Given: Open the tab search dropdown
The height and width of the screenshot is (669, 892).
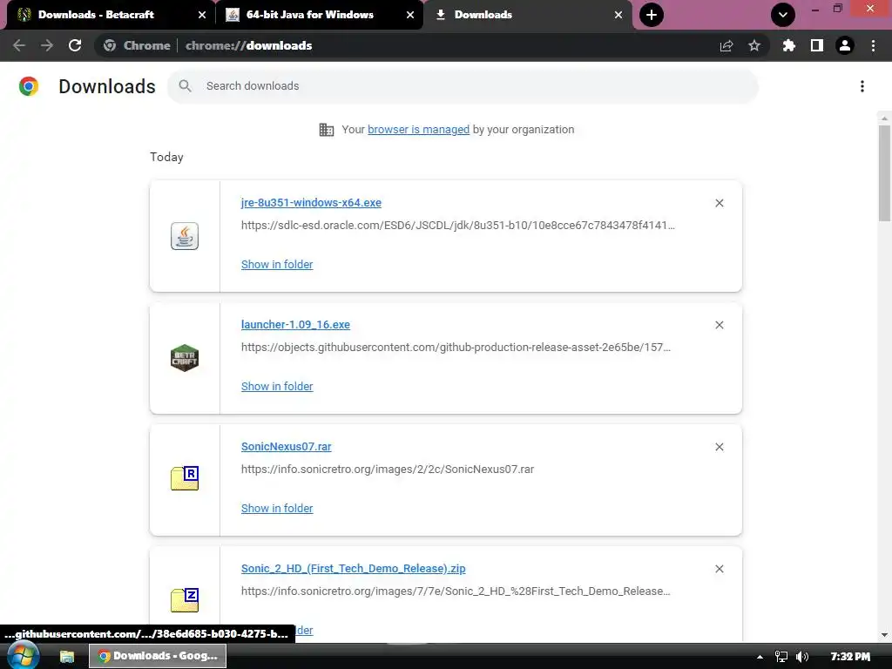Looking at the screenshot, I should coord(783,15).
